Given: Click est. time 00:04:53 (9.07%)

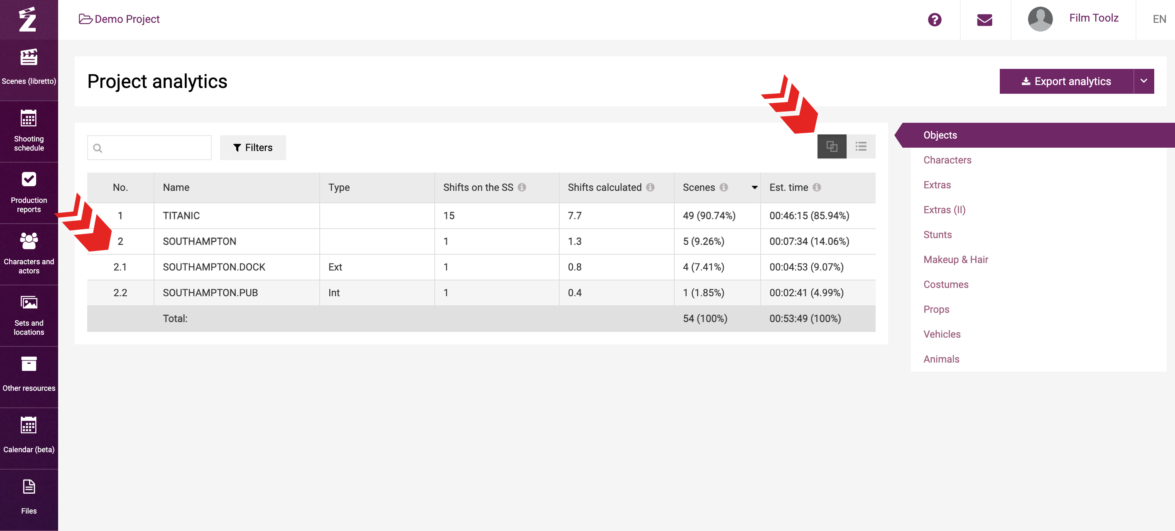Looking at the screenshot, I should [806, 267].
